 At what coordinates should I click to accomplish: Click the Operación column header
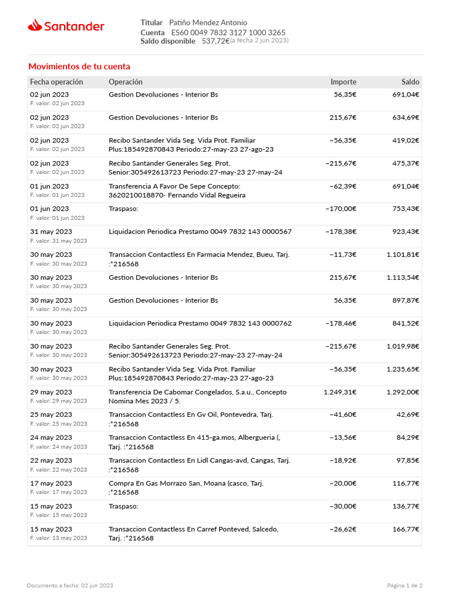click(126, 82)
